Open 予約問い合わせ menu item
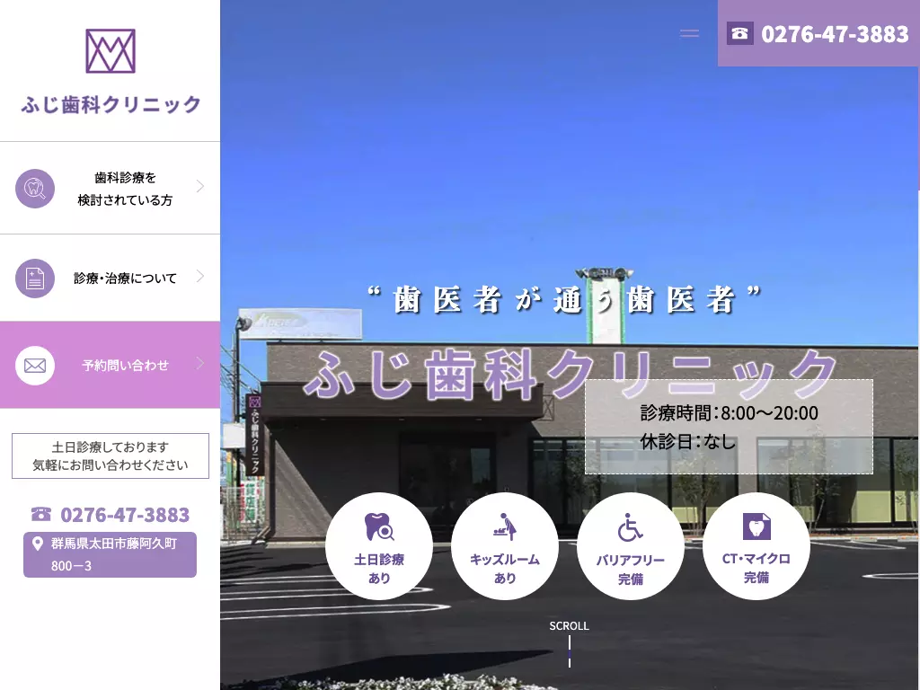The width and height of the screenshot is (920, 690). [x=110, y=365]
